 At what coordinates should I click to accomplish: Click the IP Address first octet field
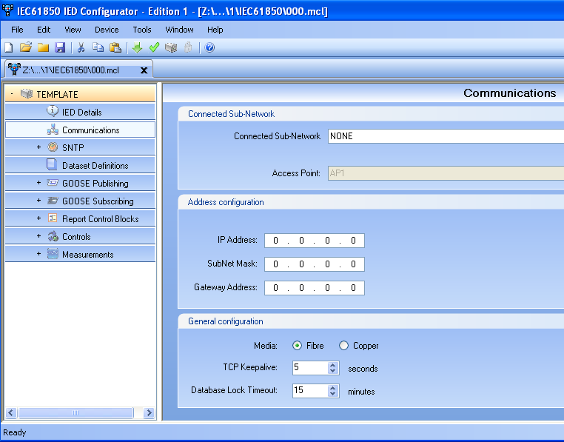pos(275,241)
